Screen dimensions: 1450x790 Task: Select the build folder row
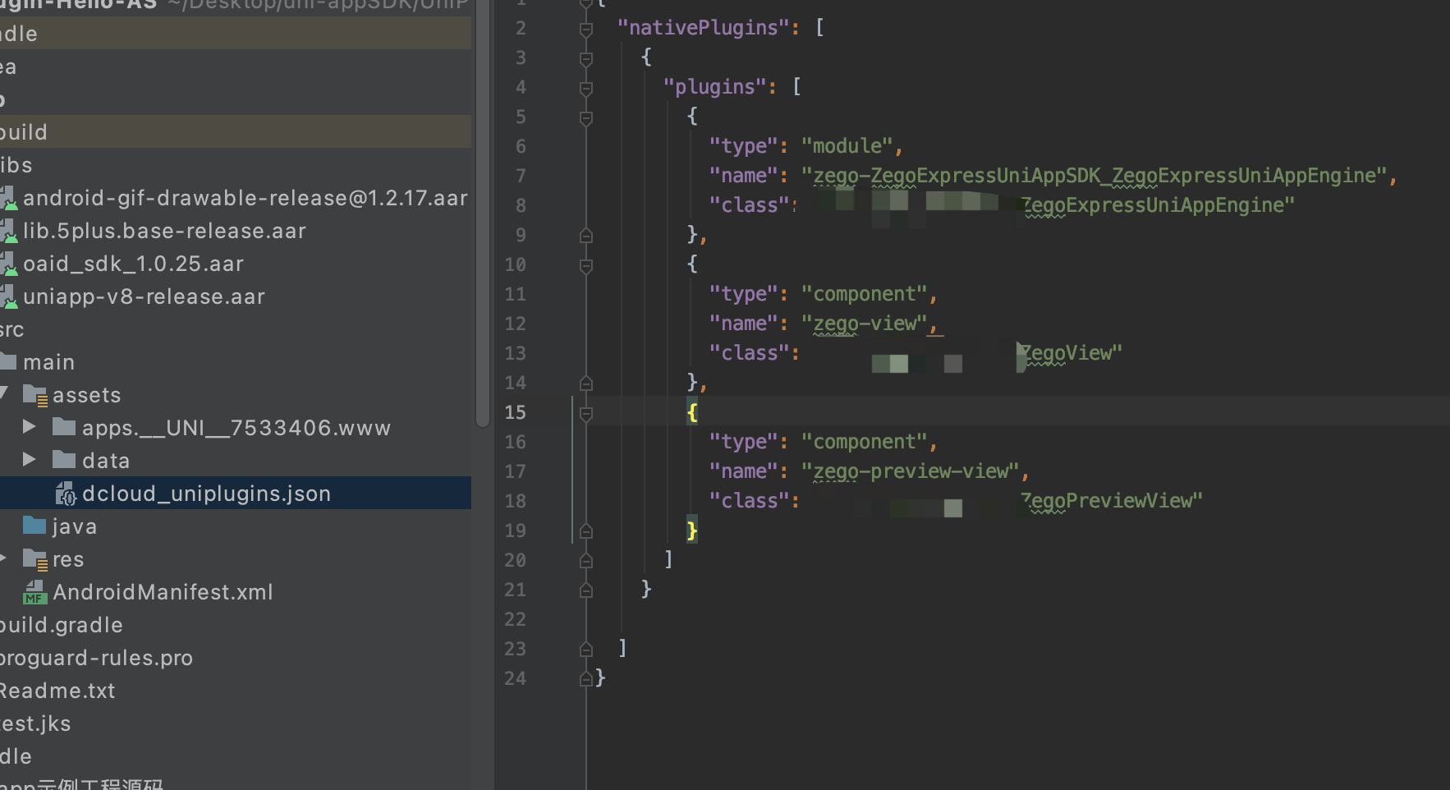pyautogui.click(x=236, y=131)
